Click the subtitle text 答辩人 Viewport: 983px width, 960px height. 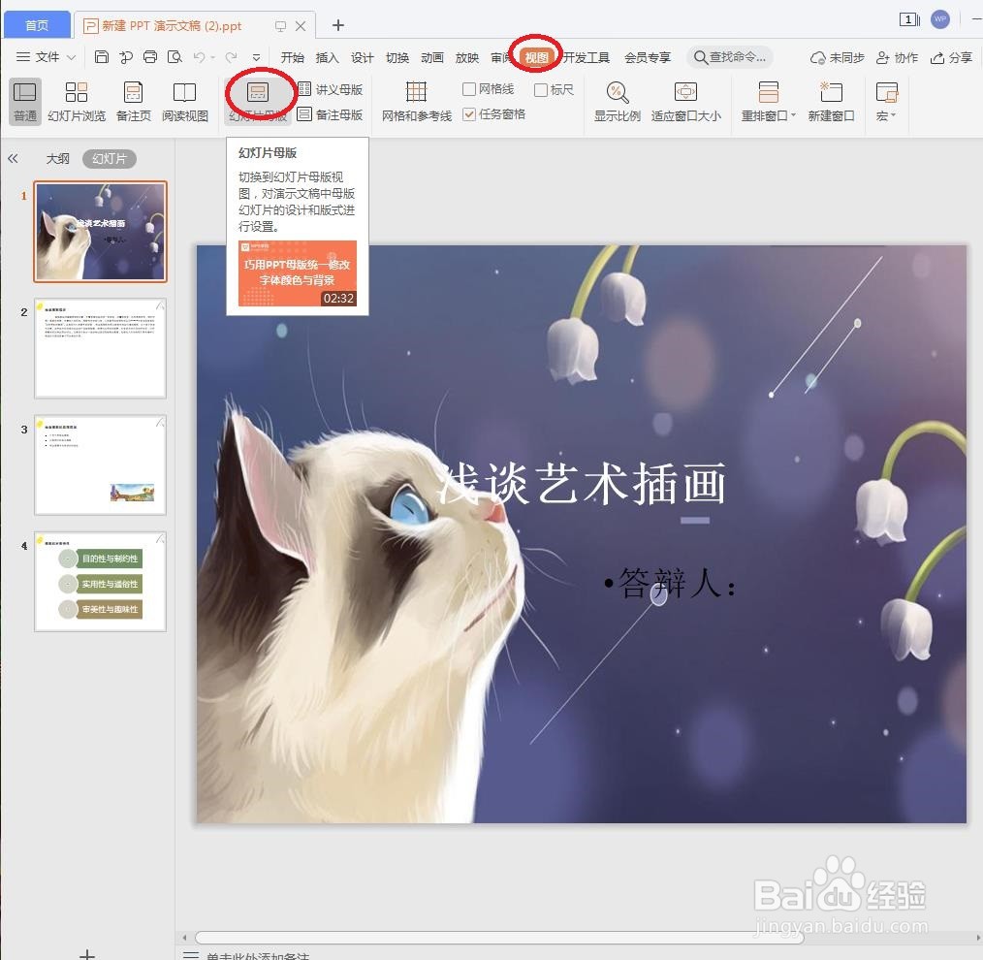click(670, 583)
